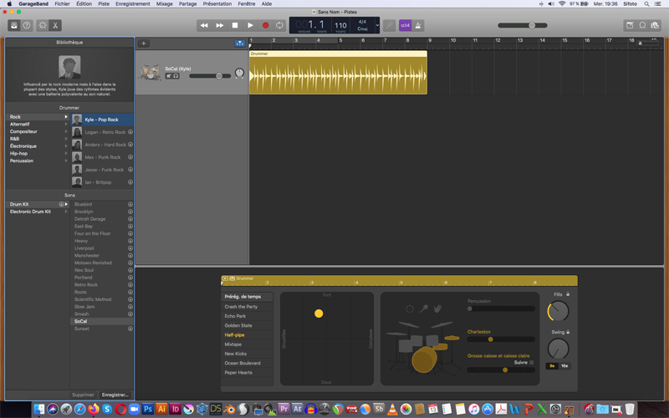Select the 16e swing option

(x=564, y=366)
